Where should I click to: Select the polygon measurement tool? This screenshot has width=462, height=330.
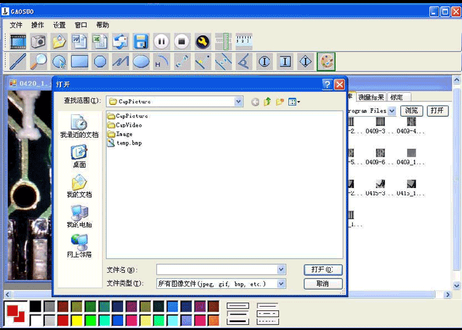pyautogui.click(x=100, y=61)
